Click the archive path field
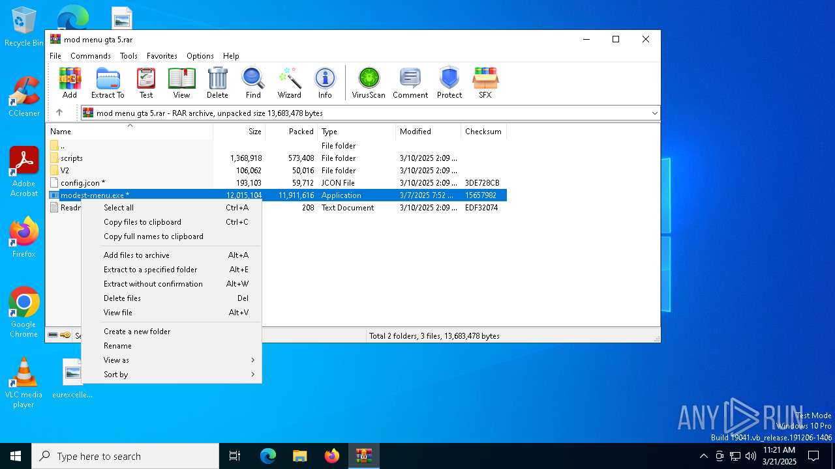The height and width of the screenshot is (469, 835). [x=370, y=113]
